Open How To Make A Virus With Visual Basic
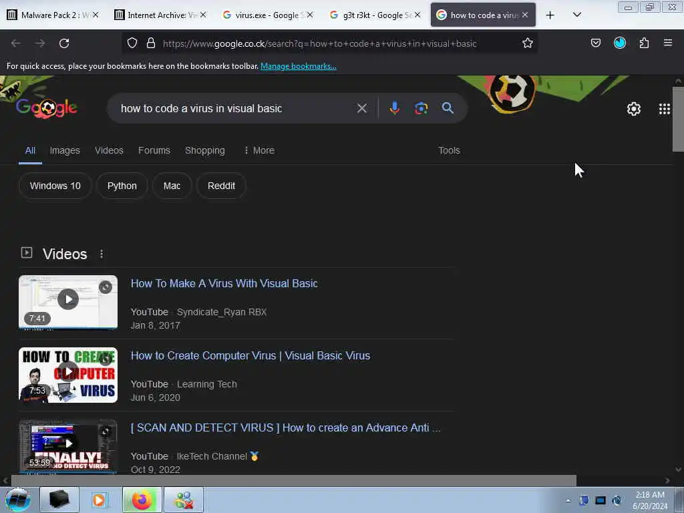Viewport: 684px width, 513px height. click(x=224, y=283)
